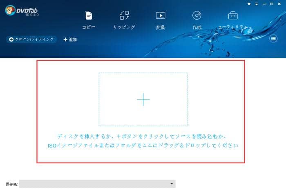This screenshot has height=191, width=286.
Task: Click the クローン/ライティング mode button
Action: [31, 39]
